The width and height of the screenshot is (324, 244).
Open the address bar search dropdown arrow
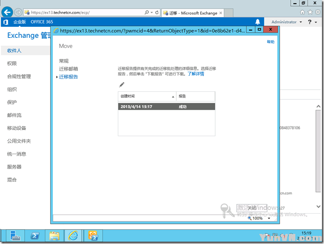pos(151,13)
